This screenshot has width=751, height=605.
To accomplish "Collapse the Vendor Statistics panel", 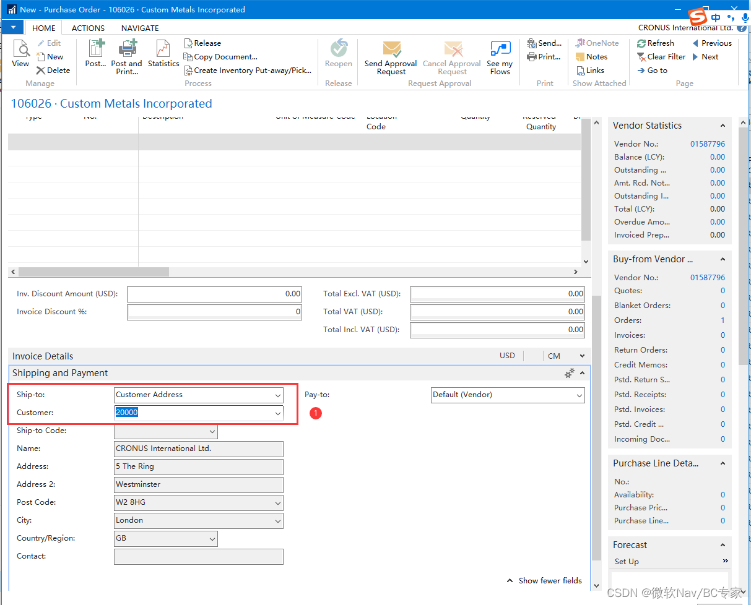I will pos(722,125).
